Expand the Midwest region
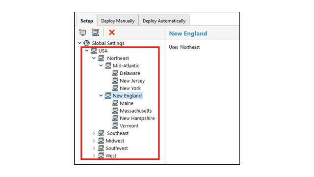The image size is (314, 177). click(x=94, y=141)
